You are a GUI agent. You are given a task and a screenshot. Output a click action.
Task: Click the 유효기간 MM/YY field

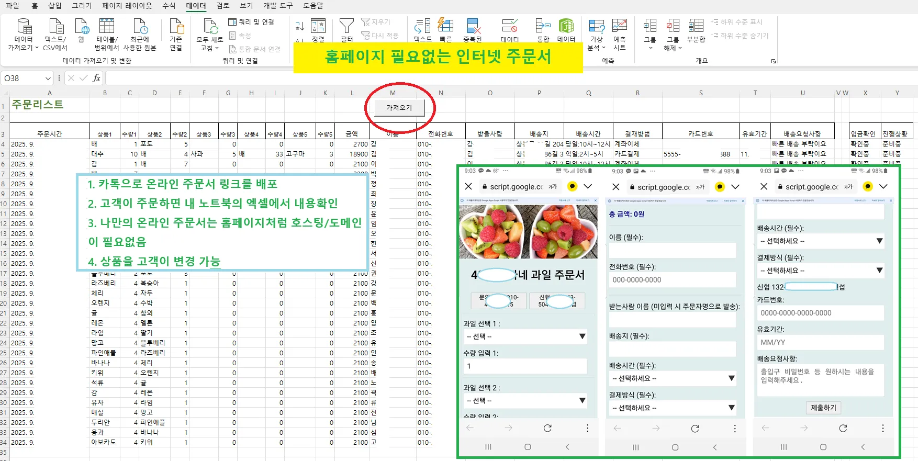(x=821, y=342)
